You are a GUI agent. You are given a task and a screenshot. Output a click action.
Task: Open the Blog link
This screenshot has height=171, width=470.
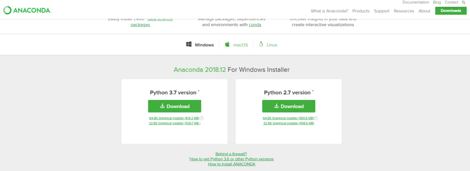(x=437, y=2)
